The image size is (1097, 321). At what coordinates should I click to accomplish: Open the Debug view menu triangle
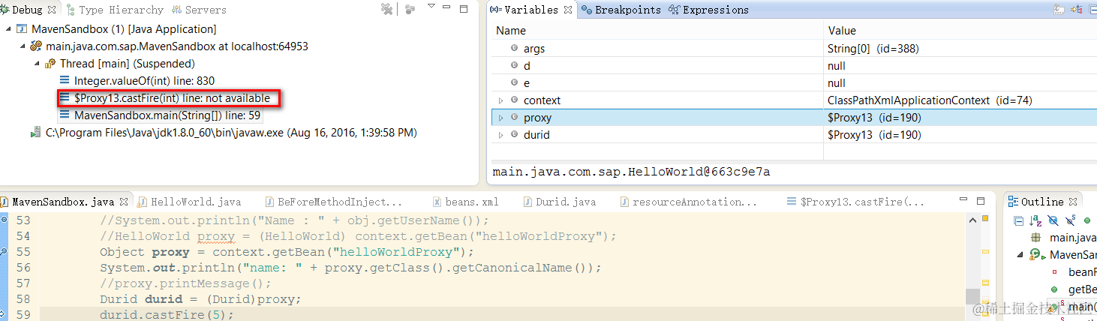[431, 6]
